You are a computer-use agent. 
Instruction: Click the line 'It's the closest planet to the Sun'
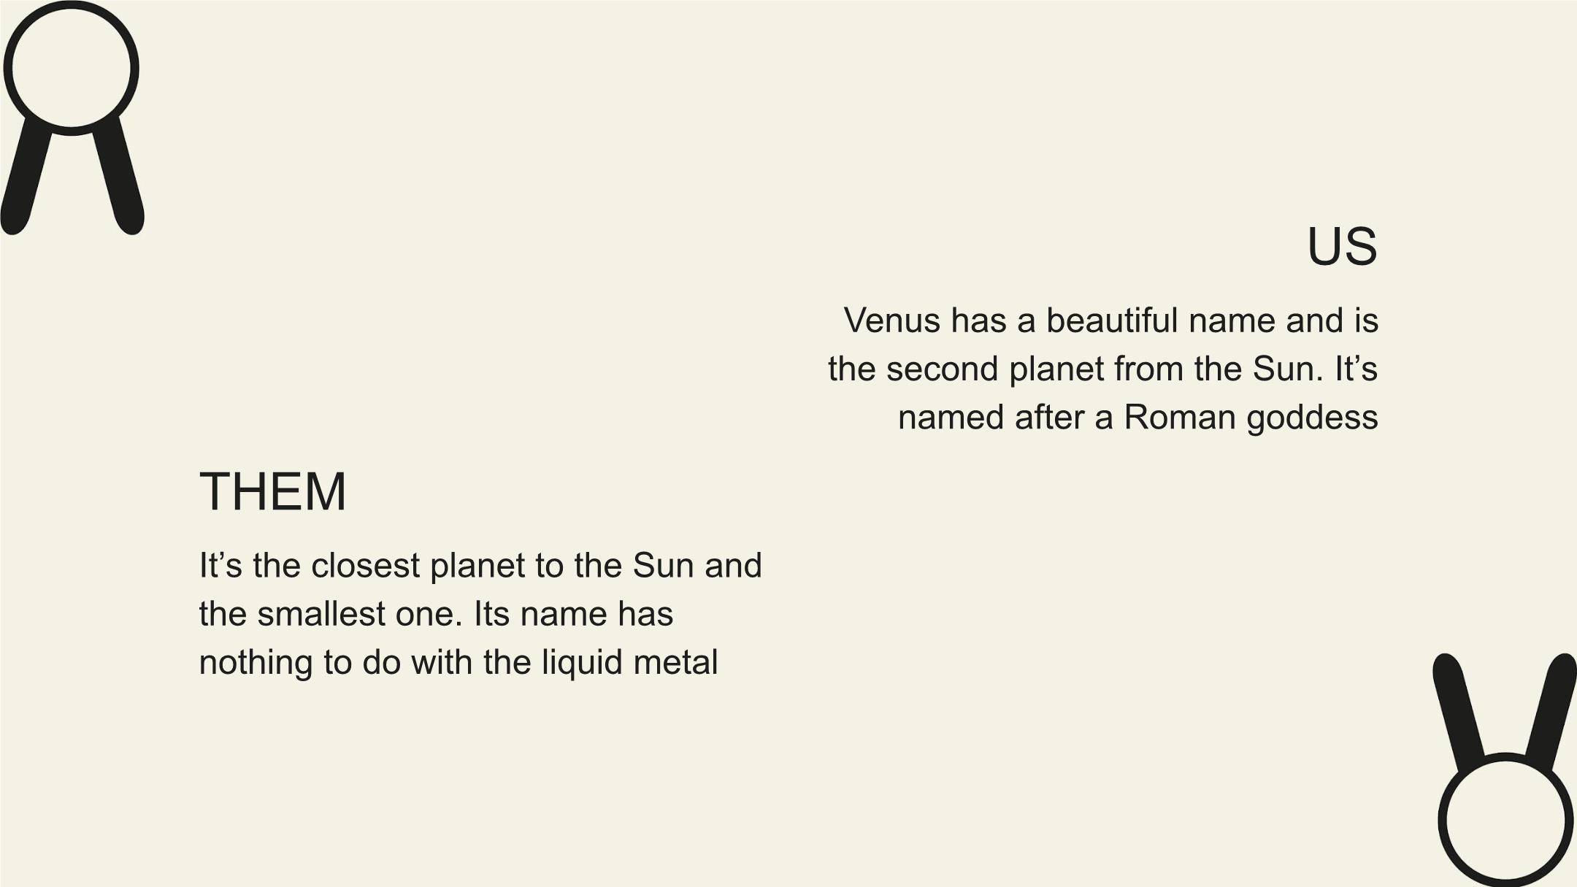(480, 566)
